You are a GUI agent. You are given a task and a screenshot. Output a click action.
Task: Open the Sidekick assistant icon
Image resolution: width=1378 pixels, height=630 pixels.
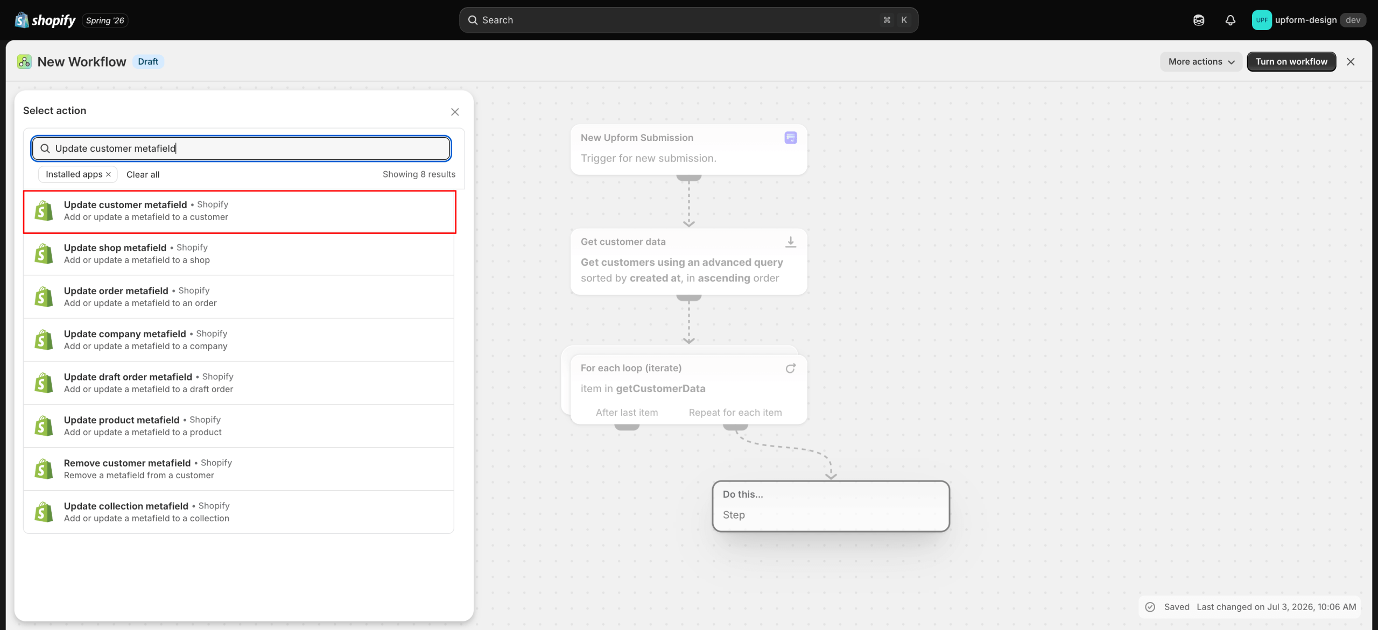click(x=1199, y=20)
